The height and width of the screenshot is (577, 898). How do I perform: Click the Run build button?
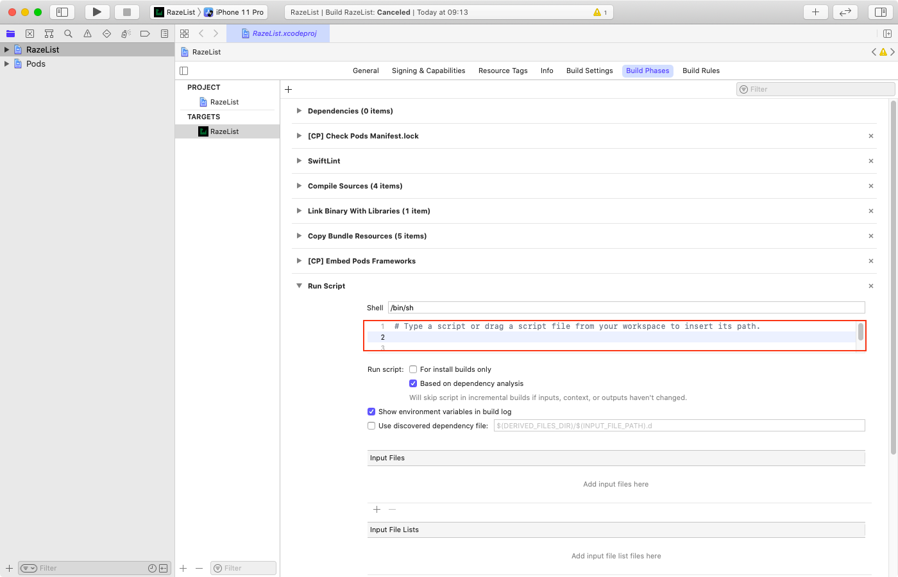click(97, 12)
